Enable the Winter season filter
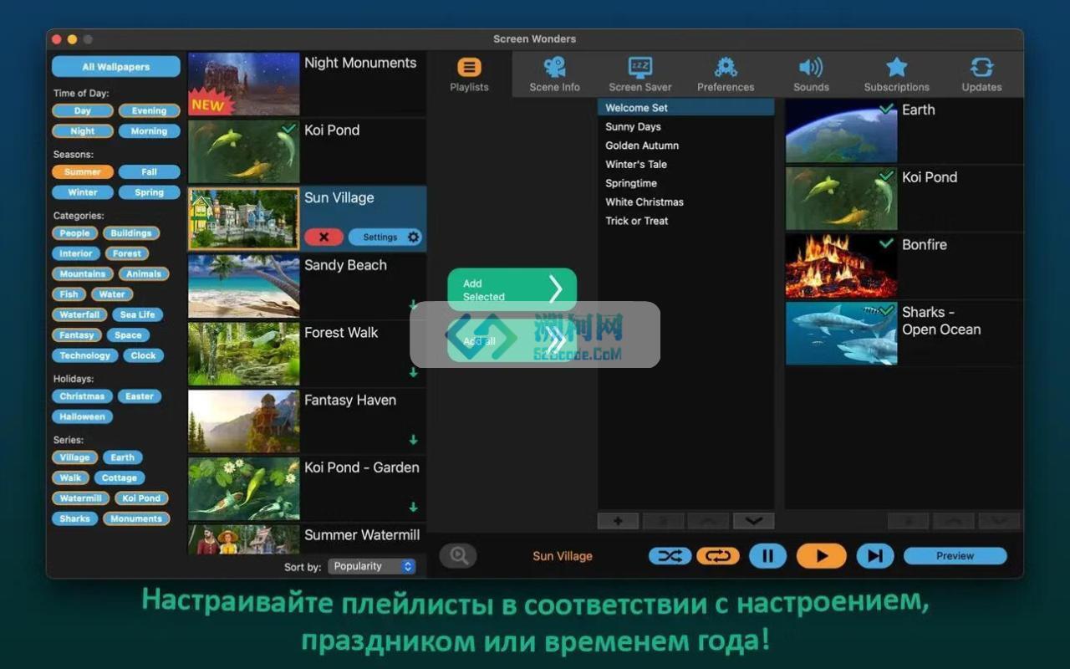 [83, 192]
